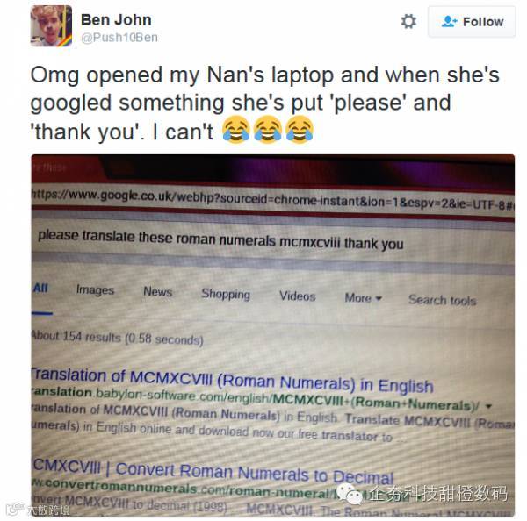The image size is (527, 521).
Task: Click Ben John's profile avatar
Action: tap(51, 25)
